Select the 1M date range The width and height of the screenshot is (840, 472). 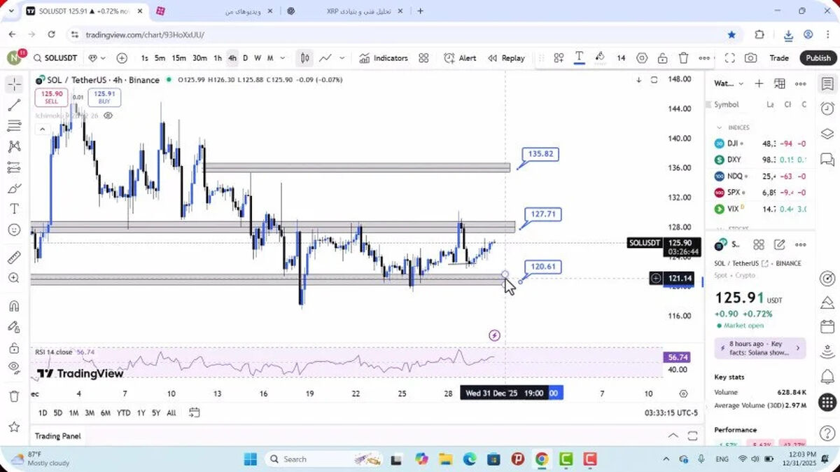coord(73,413)
